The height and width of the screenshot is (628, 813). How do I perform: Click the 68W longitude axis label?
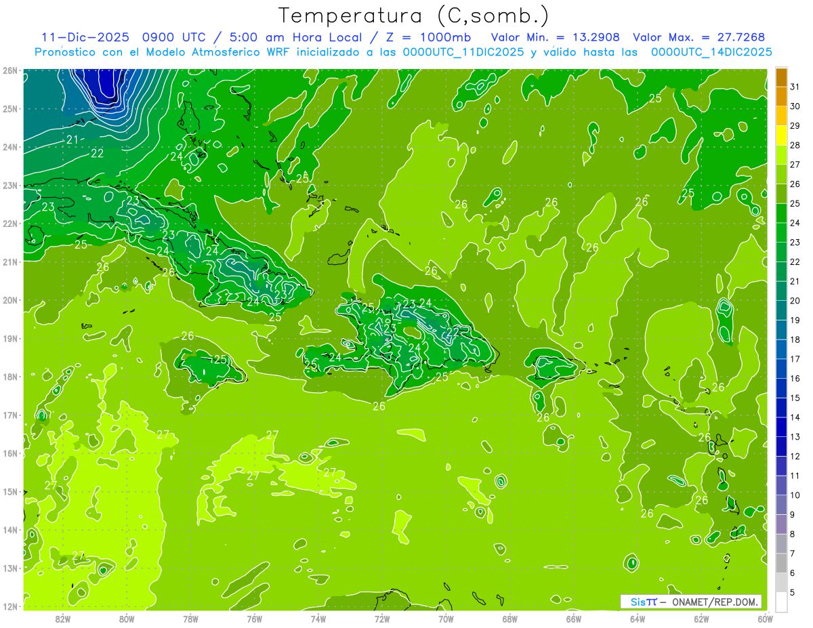tap(510, 619)
